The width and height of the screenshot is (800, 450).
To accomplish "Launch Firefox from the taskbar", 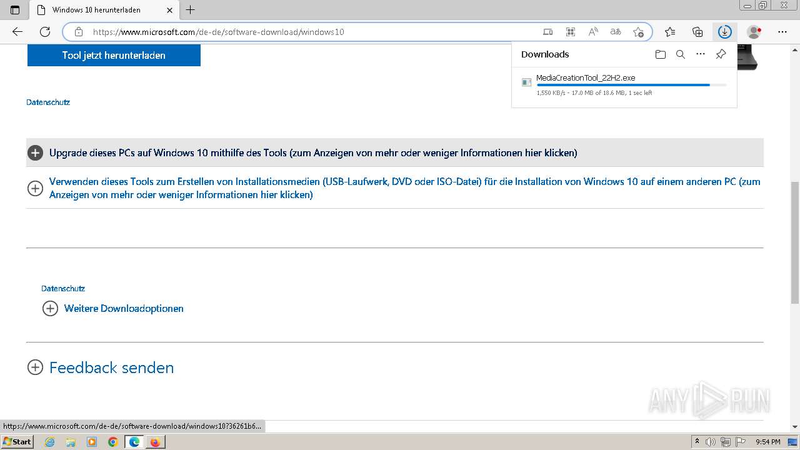I will point(155,442).
